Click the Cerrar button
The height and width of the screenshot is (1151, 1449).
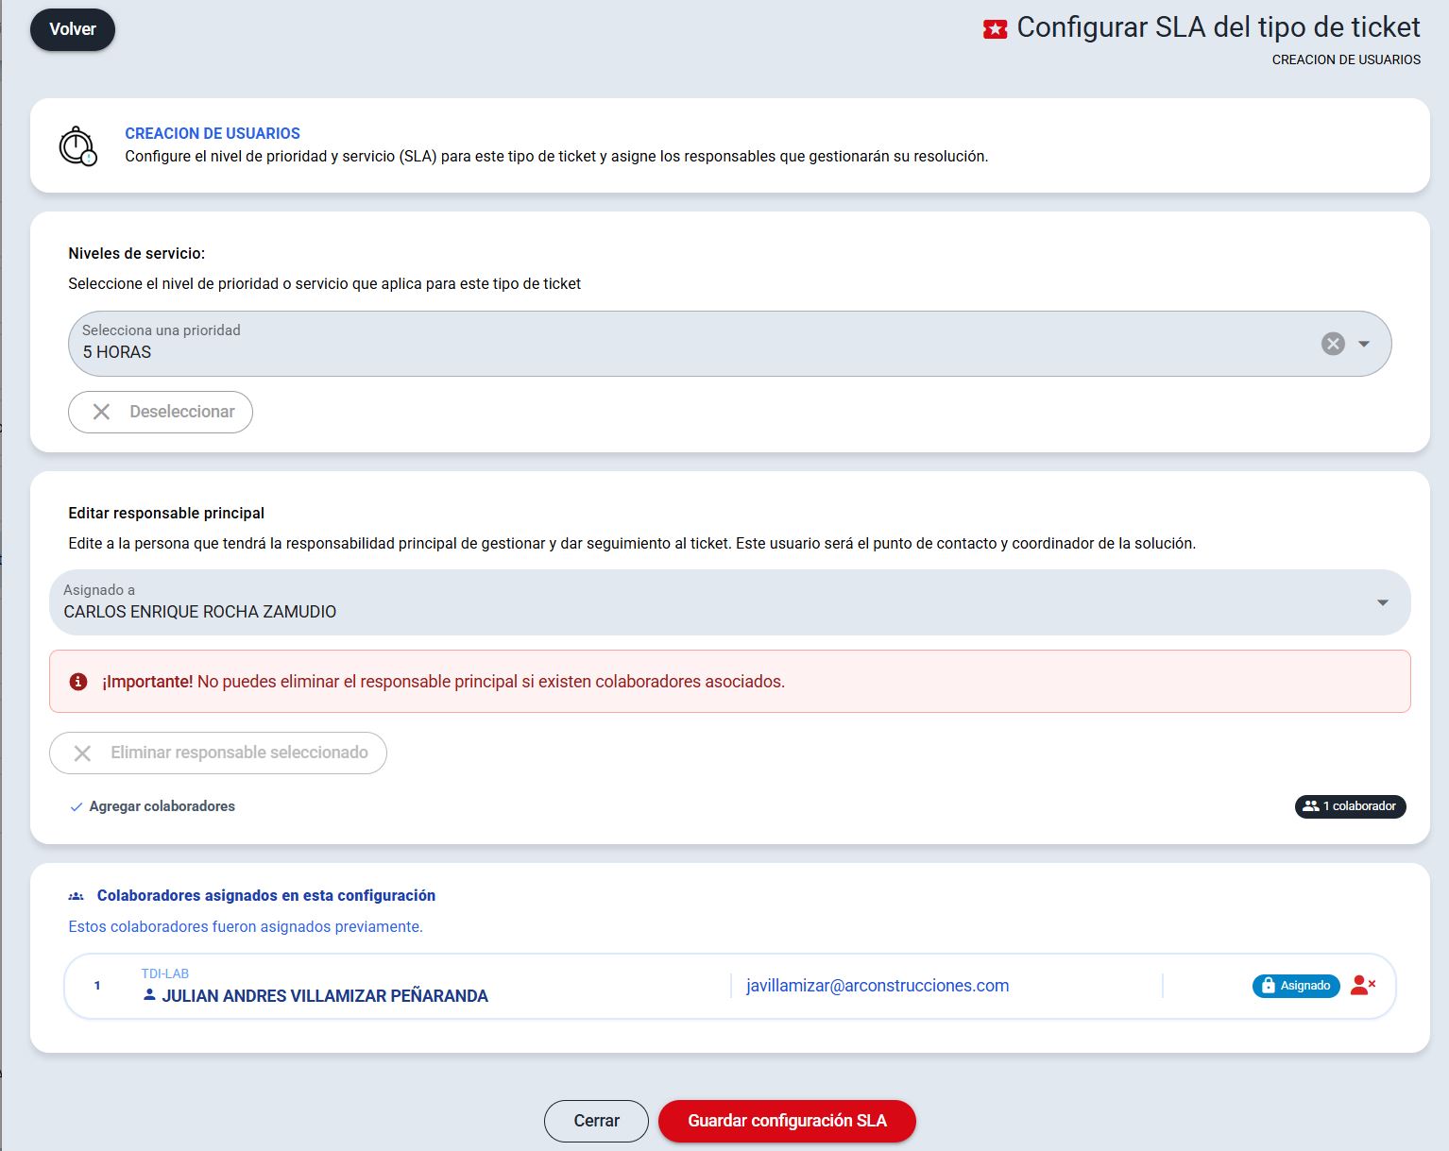pos(596,1121)
